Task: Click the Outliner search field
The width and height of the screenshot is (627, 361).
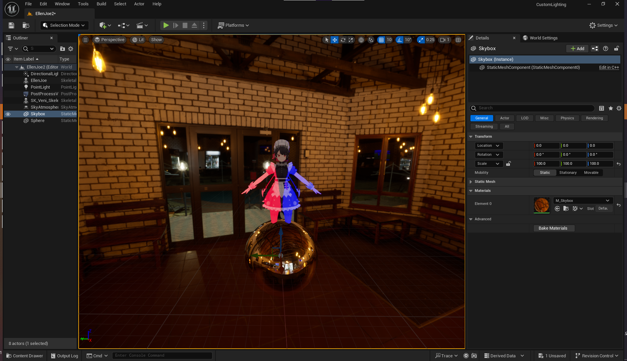Action: (38, 49)
